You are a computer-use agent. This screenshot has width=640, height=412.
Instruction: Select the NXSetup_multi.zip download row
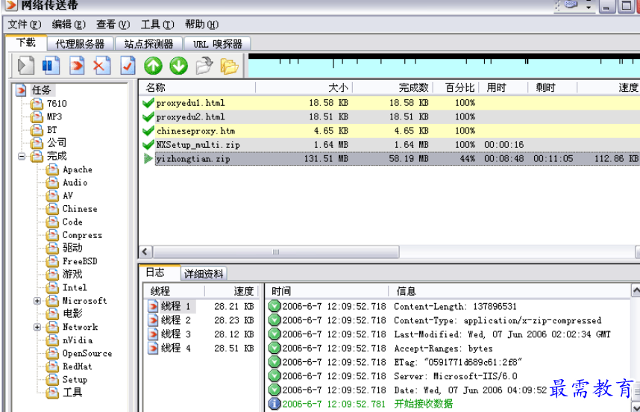[x=389, y=145]
